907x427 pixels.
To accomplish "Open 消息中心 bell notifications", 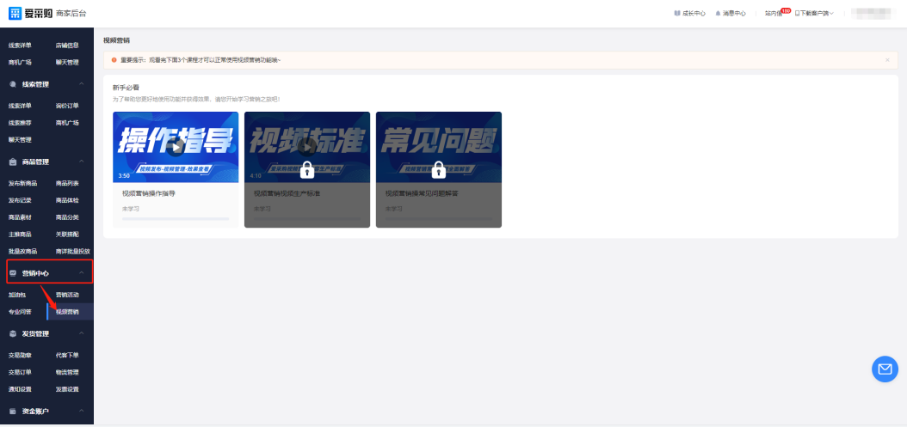I will tap(731, 13).
